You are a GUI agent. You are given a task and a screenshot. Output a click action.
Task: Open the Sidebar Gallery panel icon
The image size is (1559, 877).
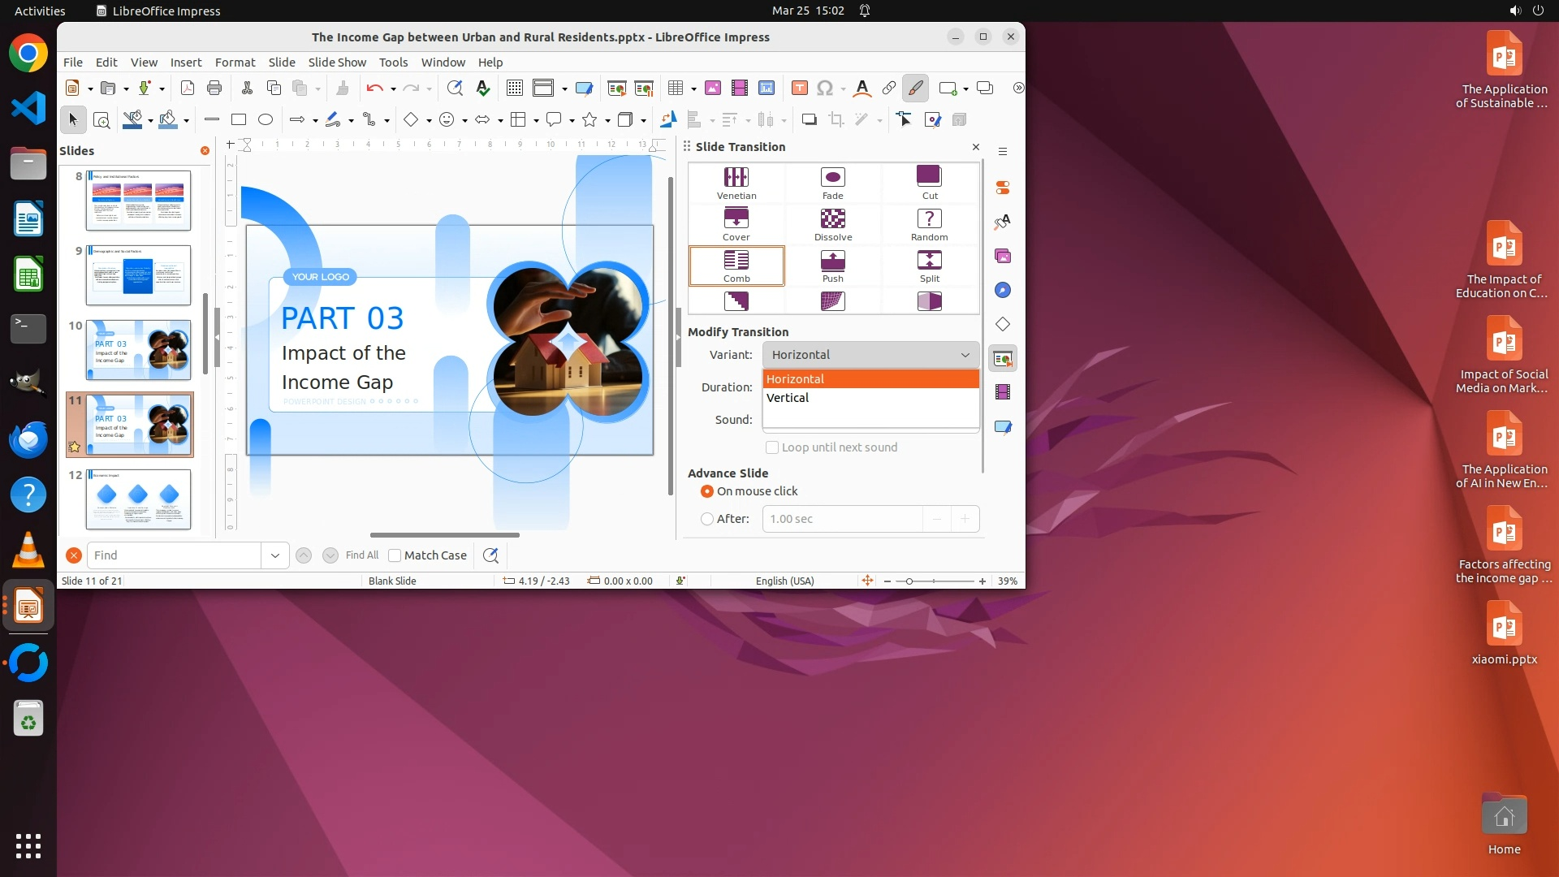point(1003,257)
